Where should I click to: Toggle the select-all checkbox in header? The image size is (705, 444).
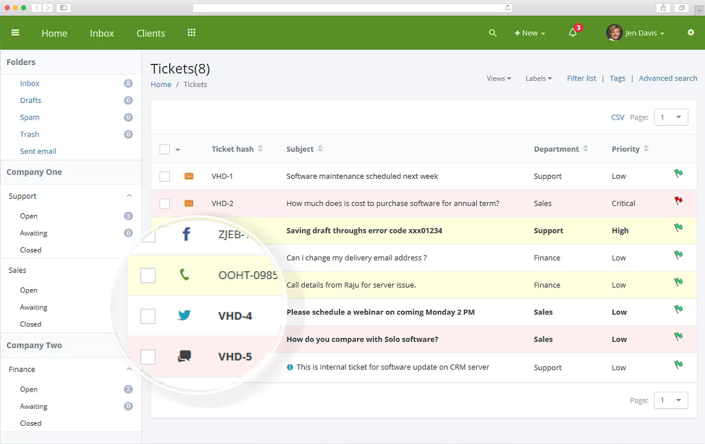pyautogui.click(x=165, y=149)
